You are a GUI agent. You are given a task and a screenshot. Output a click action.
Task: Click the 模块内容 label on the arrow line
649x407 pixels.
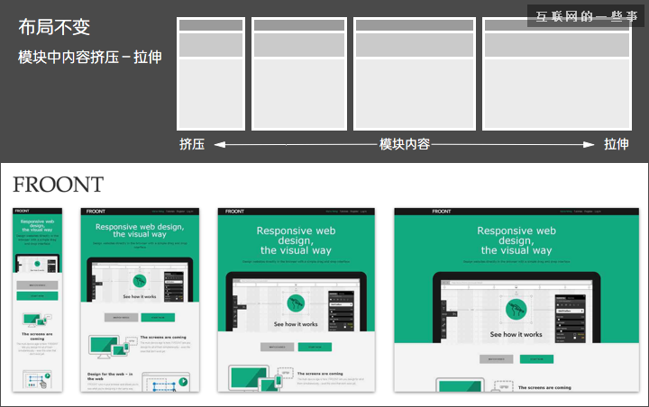coord(404,144)
